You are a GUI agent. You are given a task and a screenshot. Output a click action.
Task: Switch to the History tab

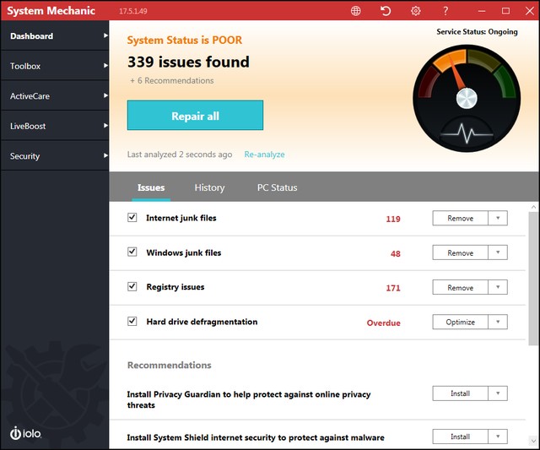(x=209, y=187)
